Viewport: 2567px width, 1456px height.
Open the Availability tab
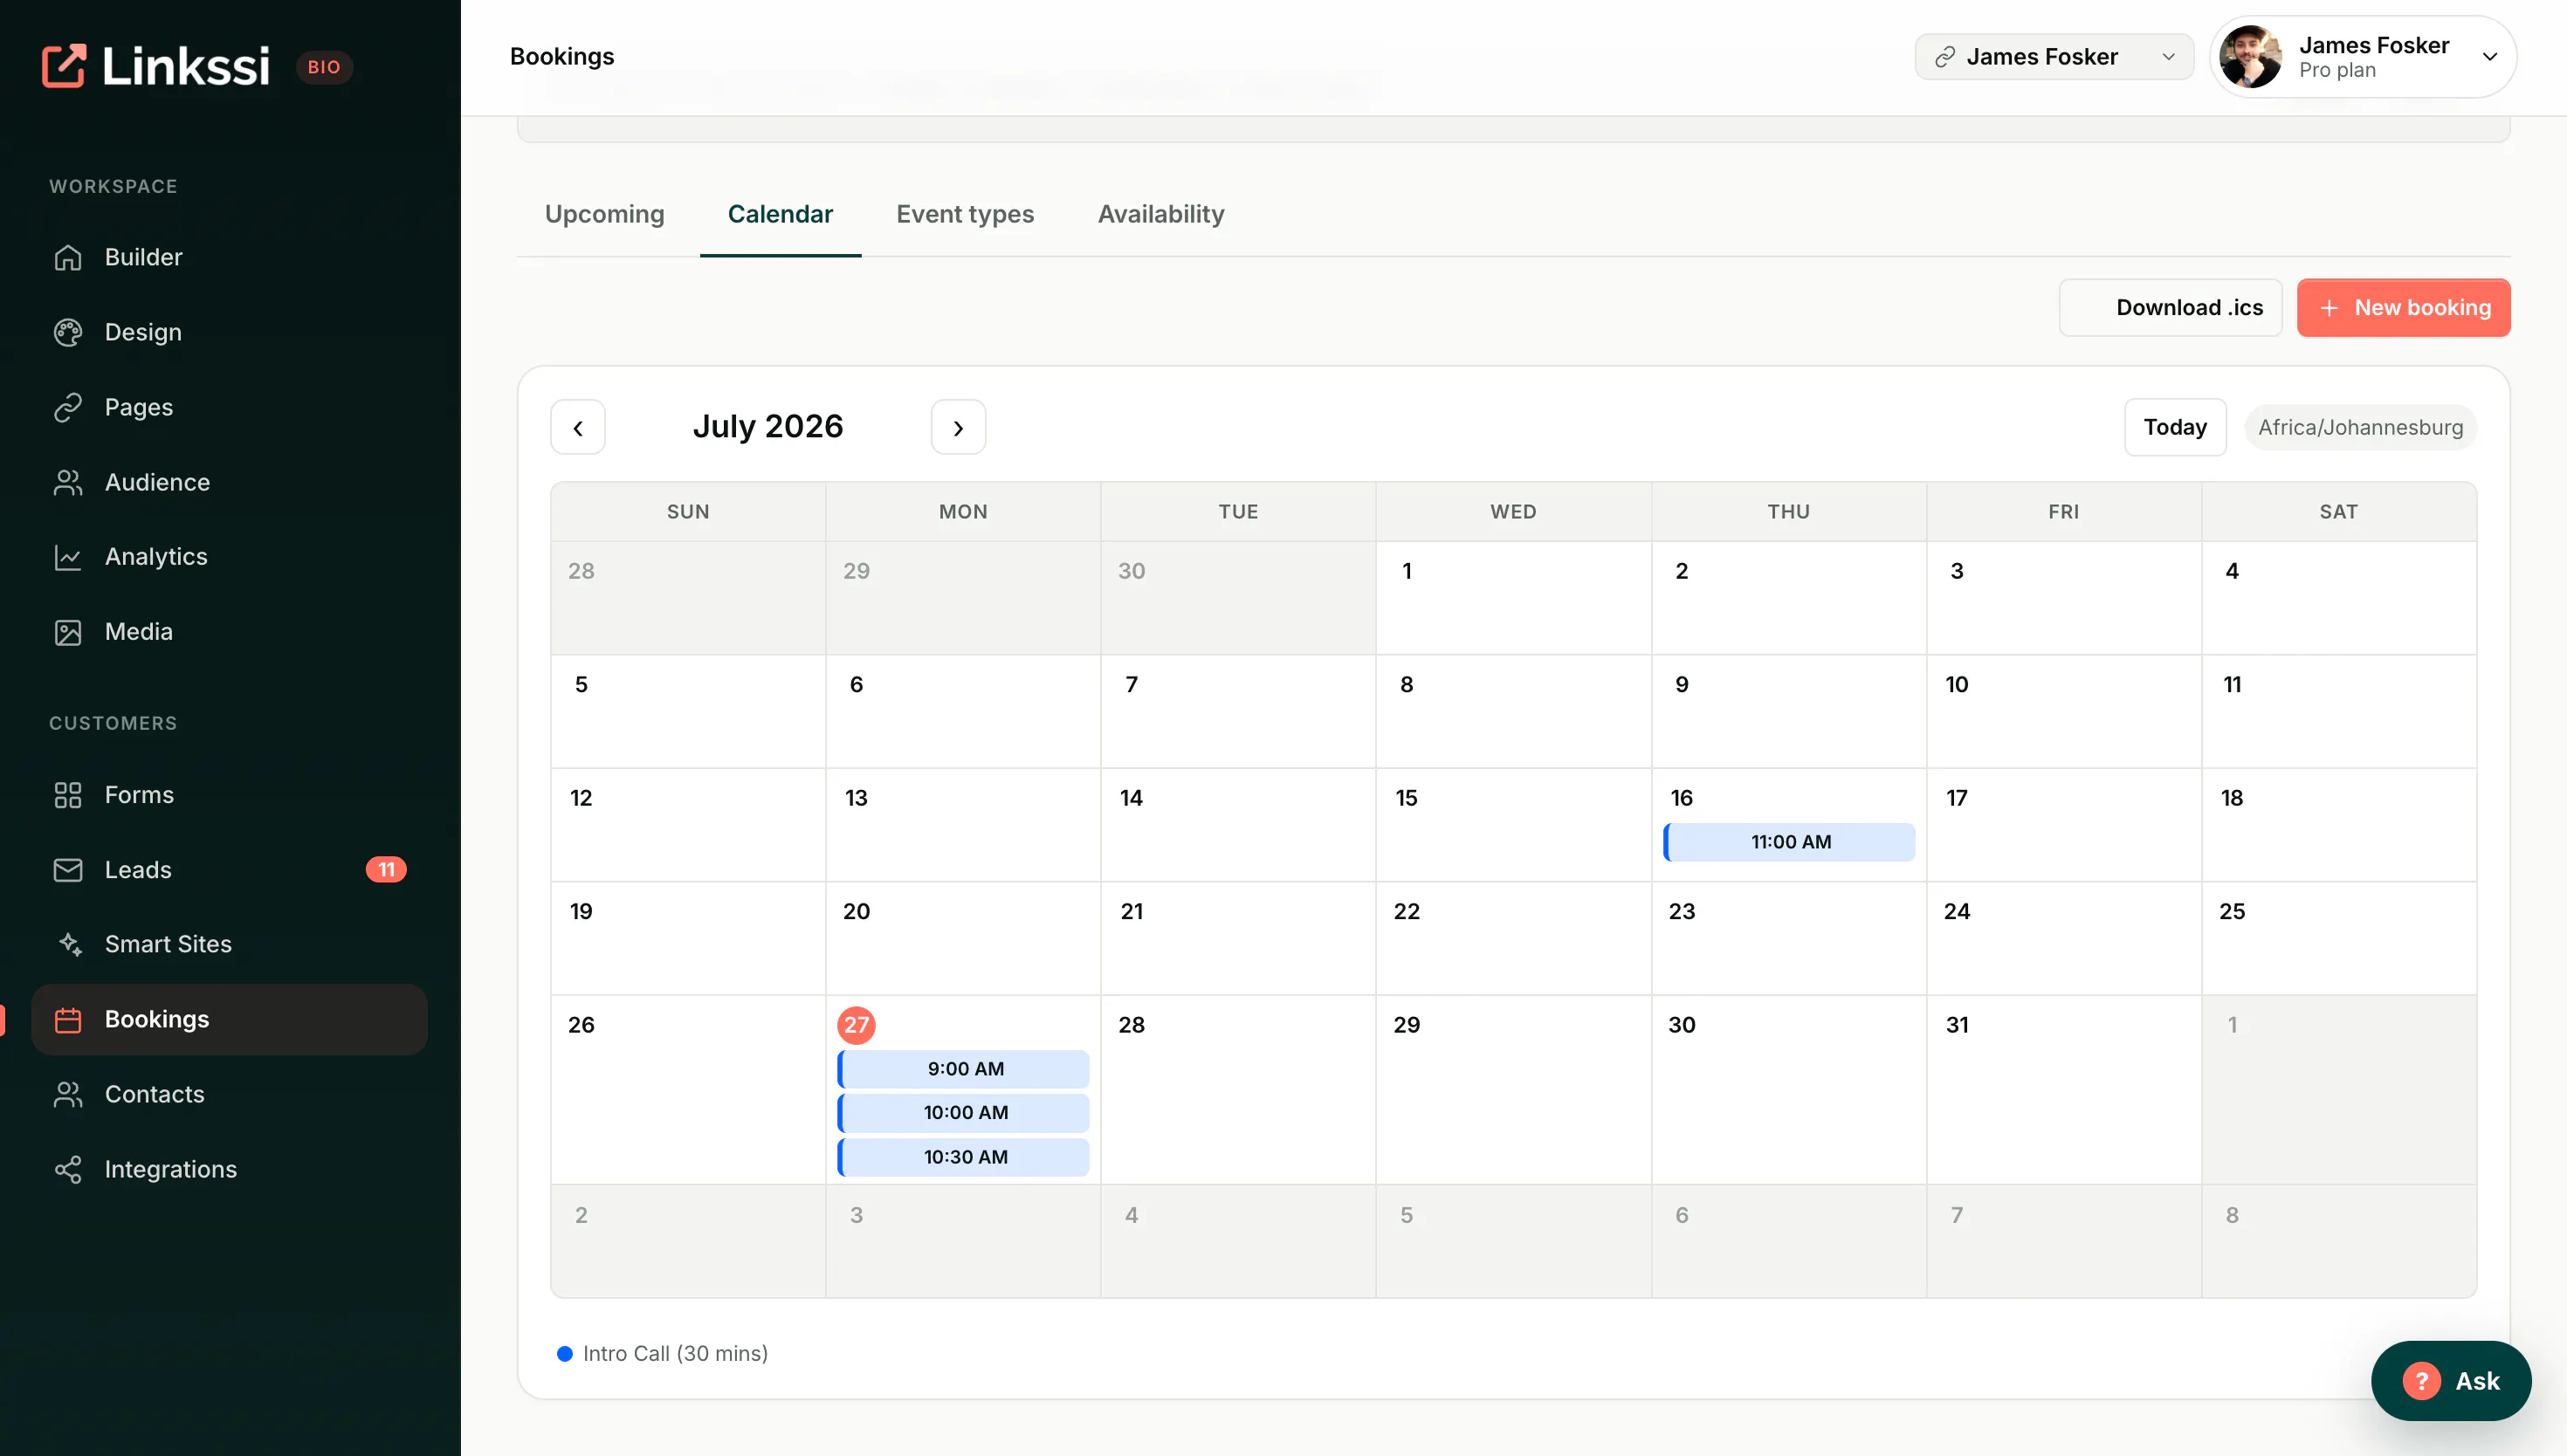click(1161, 214)
